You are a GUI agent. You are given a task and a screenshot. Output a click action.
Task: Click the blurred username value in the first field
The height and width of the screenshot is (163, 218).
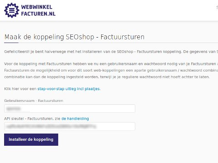pyautogui.click(x=14, y=109)
